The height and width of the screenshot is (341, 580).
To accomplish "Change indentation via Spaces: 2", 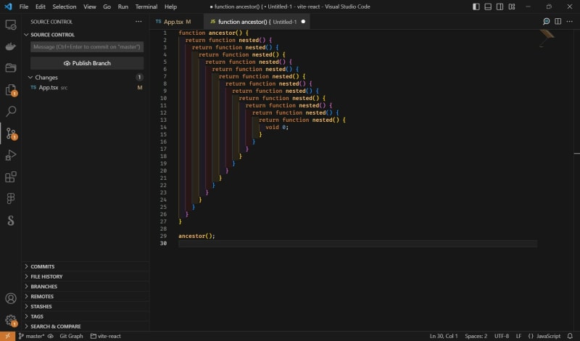I will (476, 336).
